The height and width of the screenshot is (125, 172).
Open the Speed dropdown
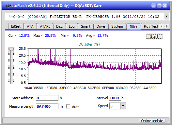123,106
